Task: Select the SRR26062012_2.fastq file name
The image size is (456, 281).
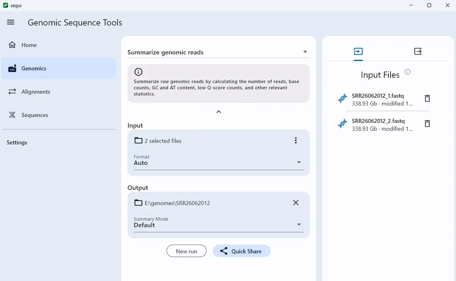Action: 378,121
